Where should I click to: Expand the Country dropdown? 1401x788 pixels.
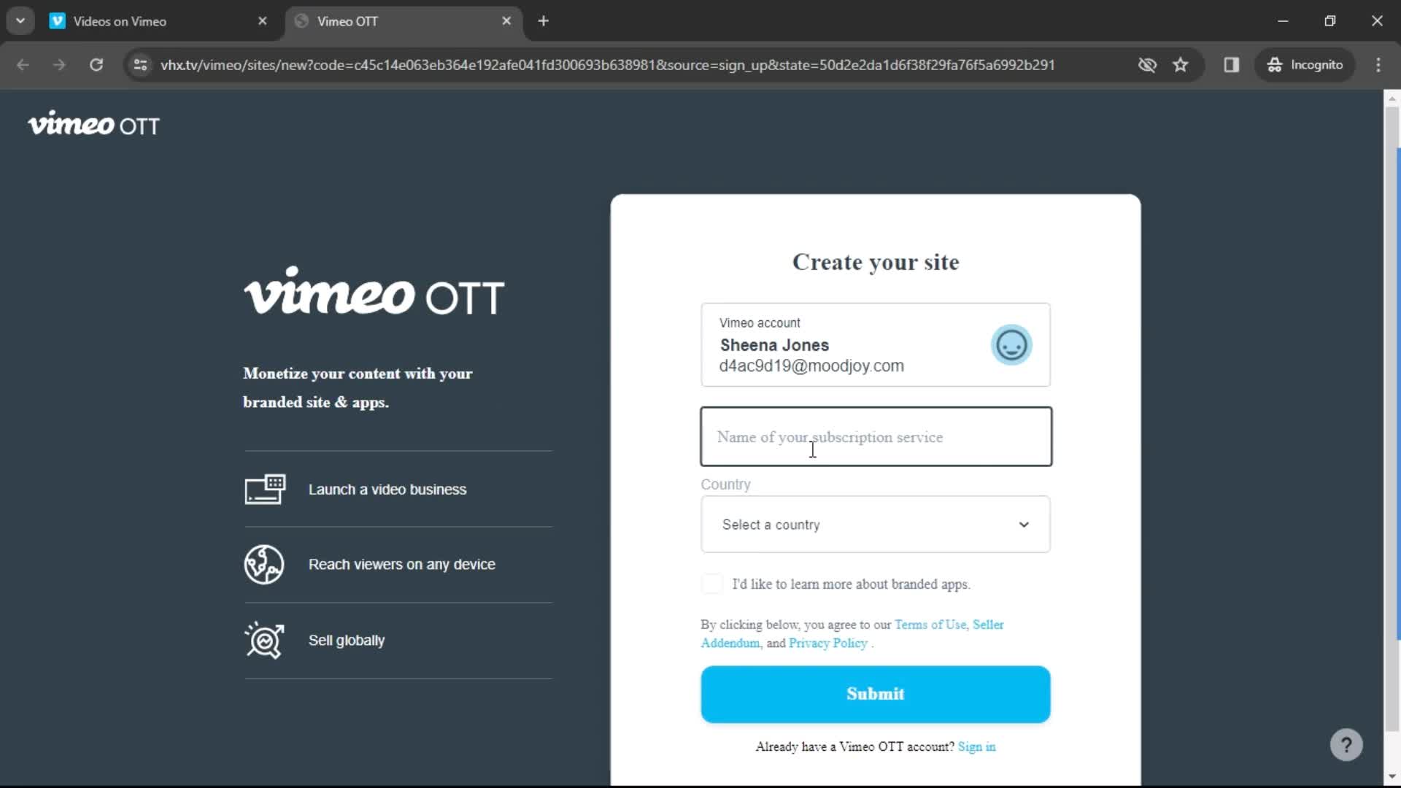[x=876, y=525]
